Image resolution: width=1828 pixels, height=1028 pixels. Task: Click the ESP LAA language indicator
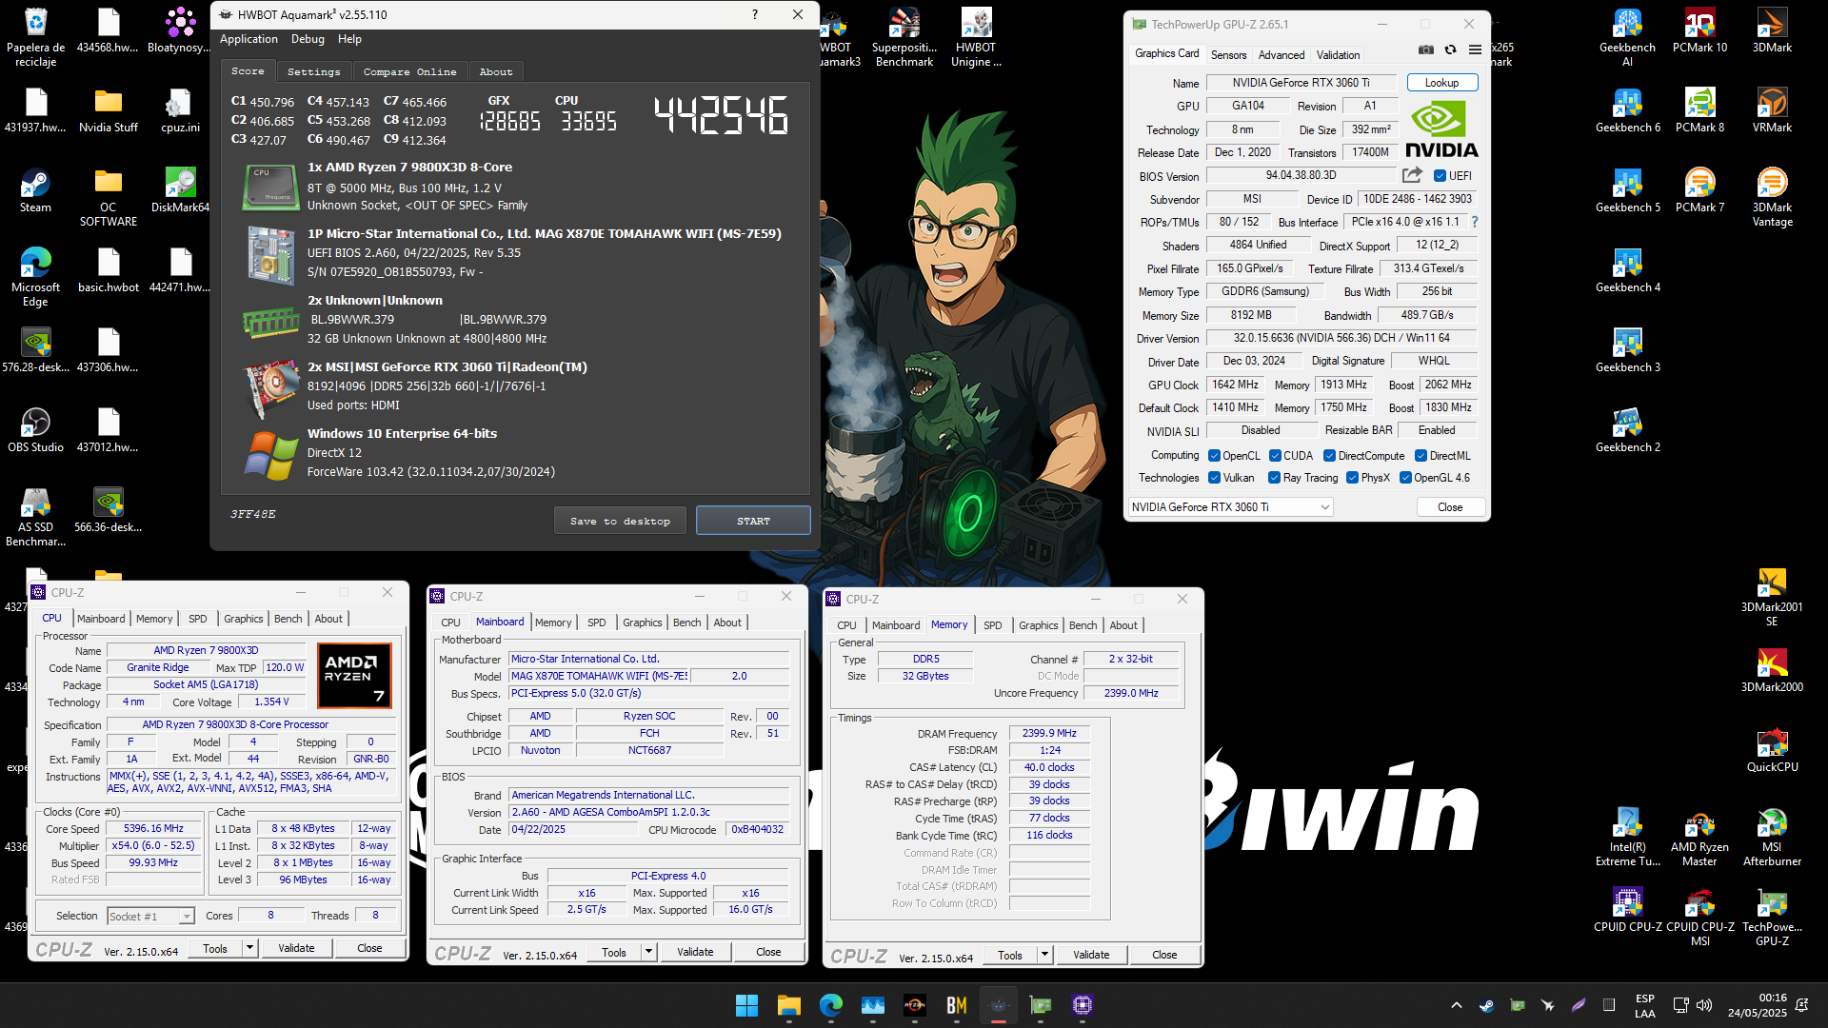(x=1644, y=1005)
